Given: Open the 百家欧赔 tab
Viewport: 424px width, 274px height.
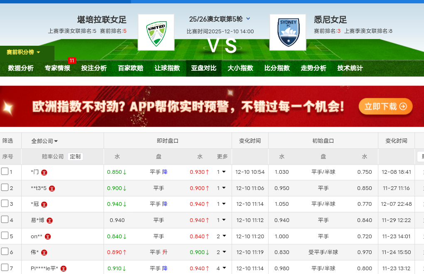Looking at the screenshot, I should (x=131, y=68).
